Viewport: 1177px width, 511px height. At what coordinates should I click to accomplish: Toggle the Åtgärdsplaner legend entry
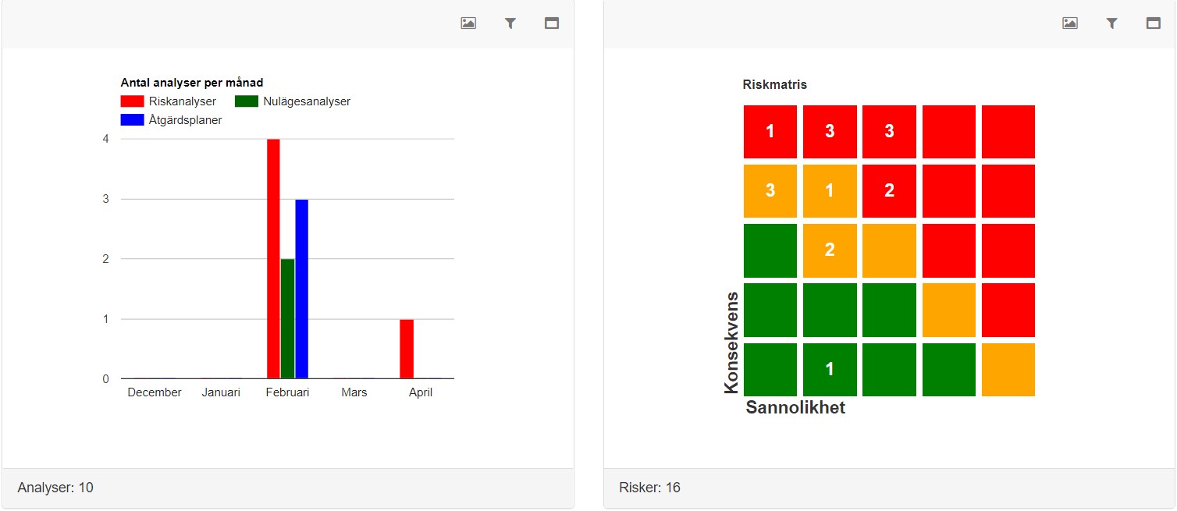172,120
